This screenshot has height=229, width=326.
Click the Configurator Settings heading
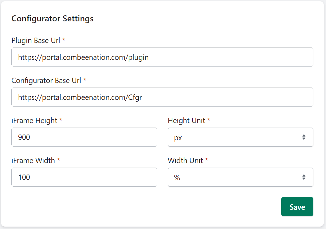(x=52, y=19)
